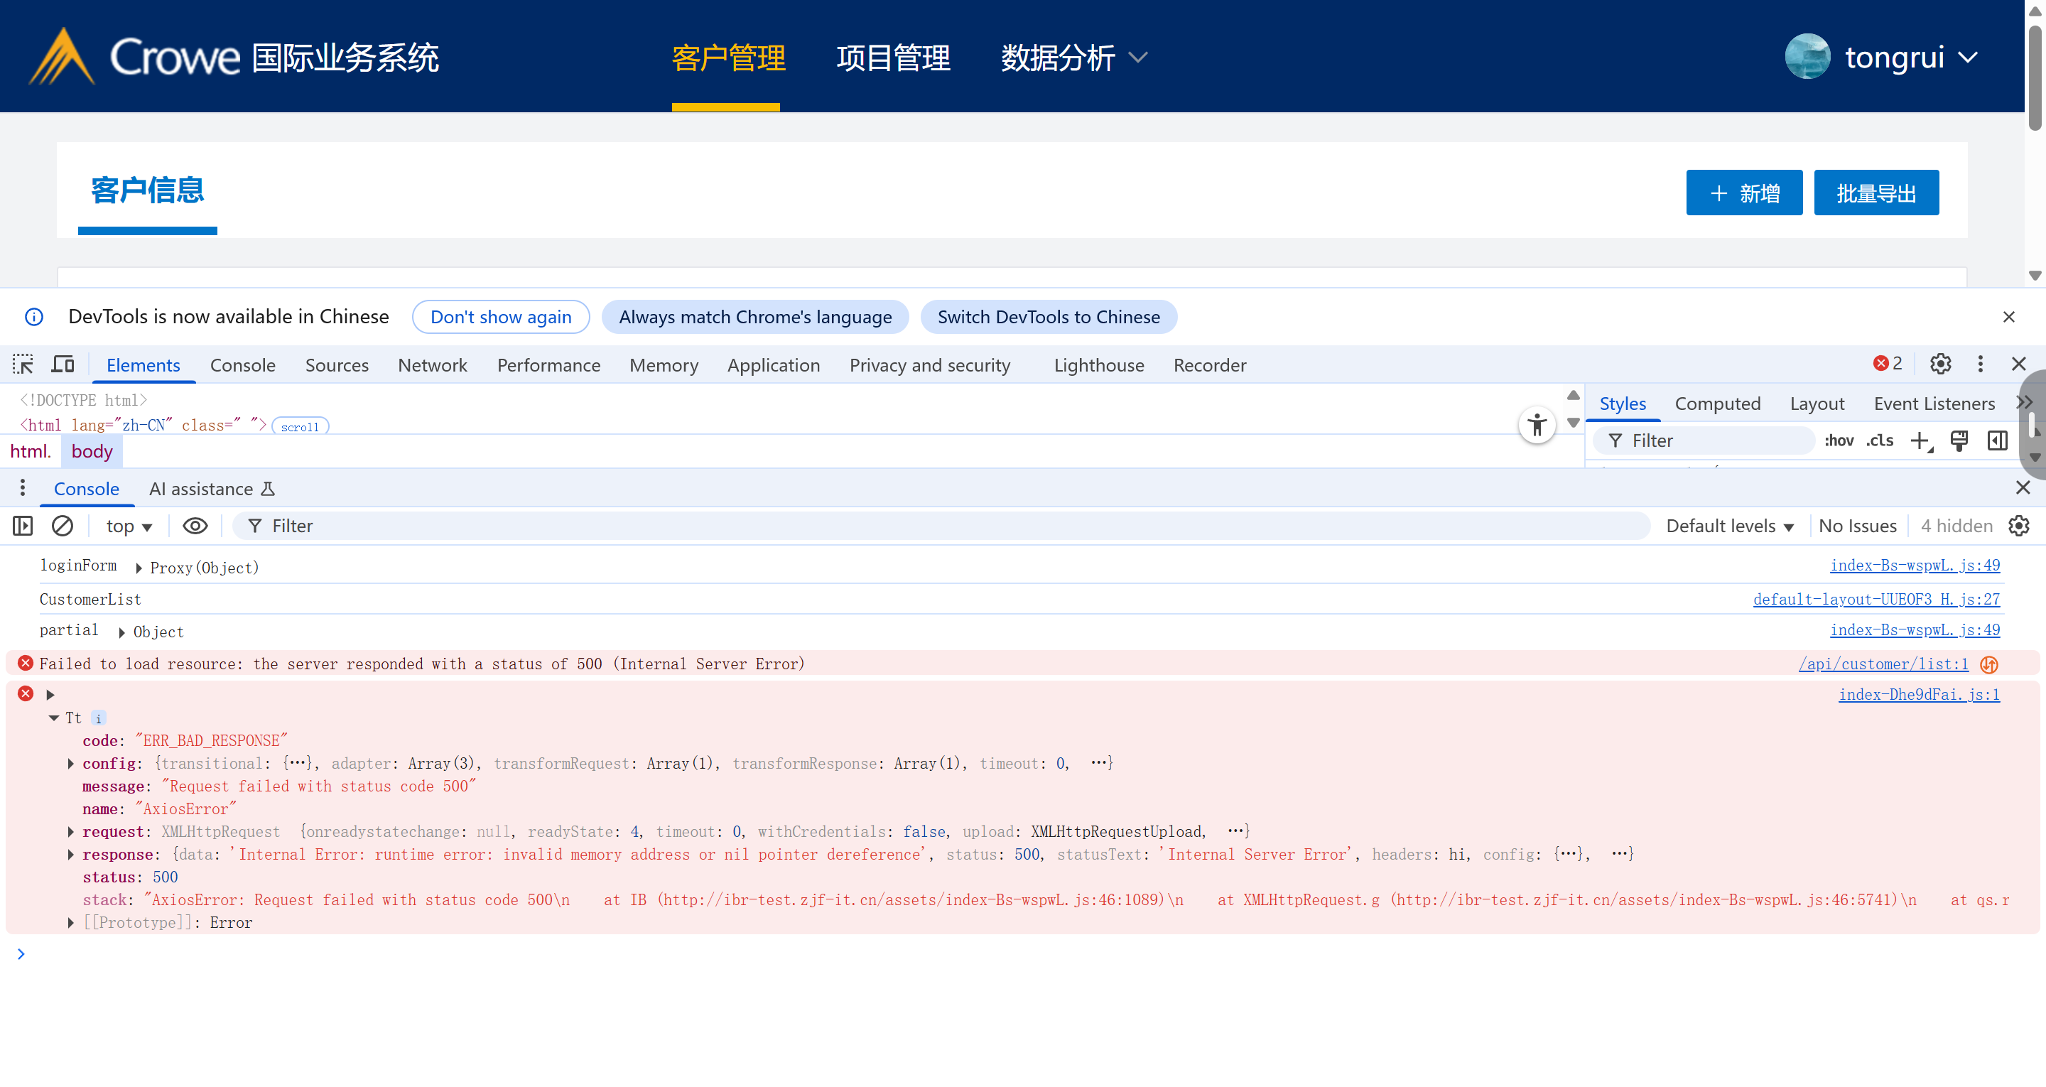Expand the response object in error
The height and width of the screenshot is (1087, 2046).
71,854
